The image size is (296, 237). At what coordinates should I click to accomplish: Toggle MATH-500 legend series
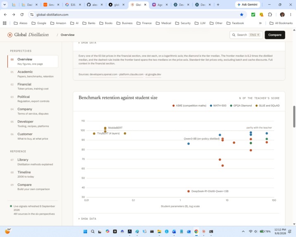coord(218,105)
